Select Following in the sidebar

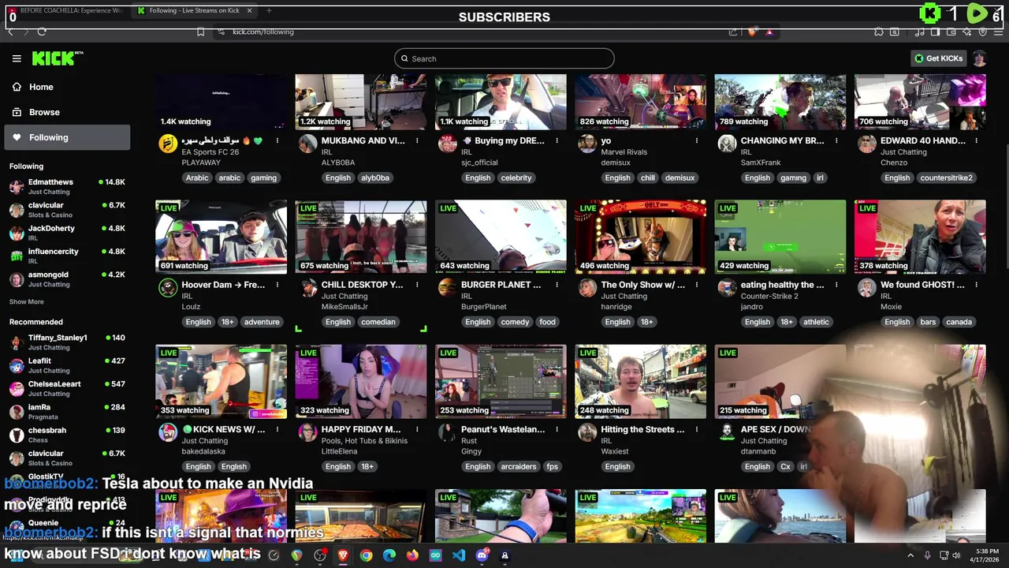pos(65,137)
